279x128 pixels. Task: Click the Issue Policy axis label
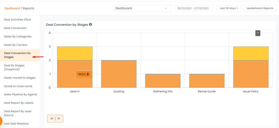pos(251,92)
